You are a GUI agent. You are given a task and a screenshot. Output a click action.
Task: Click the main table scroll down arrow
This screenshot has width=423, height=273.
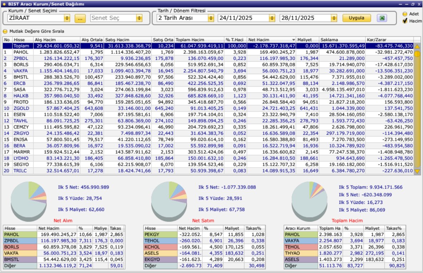click(x=417, y=171)
